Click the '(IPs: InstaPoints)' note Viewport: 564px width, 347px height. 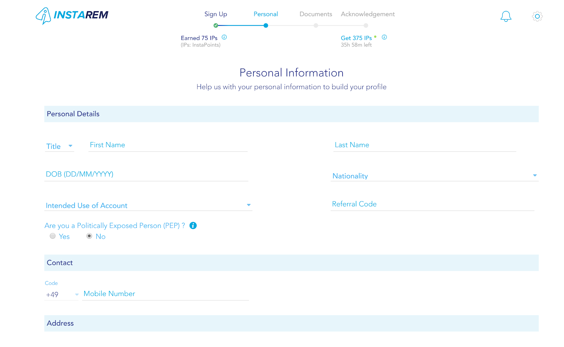pyautogui.click(x=201, y=45)
